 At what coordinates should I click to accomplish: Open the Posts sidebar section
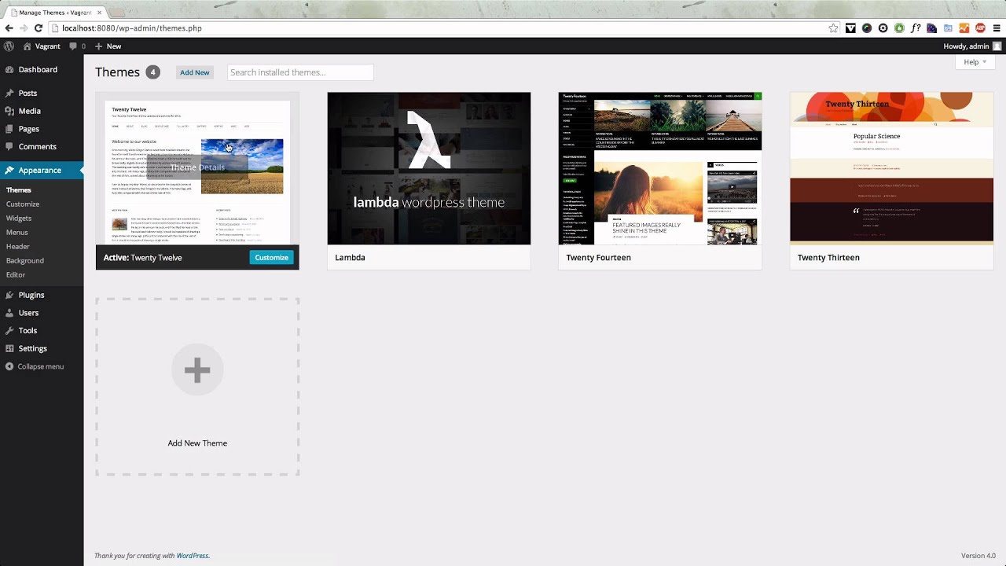pos(28,93)
